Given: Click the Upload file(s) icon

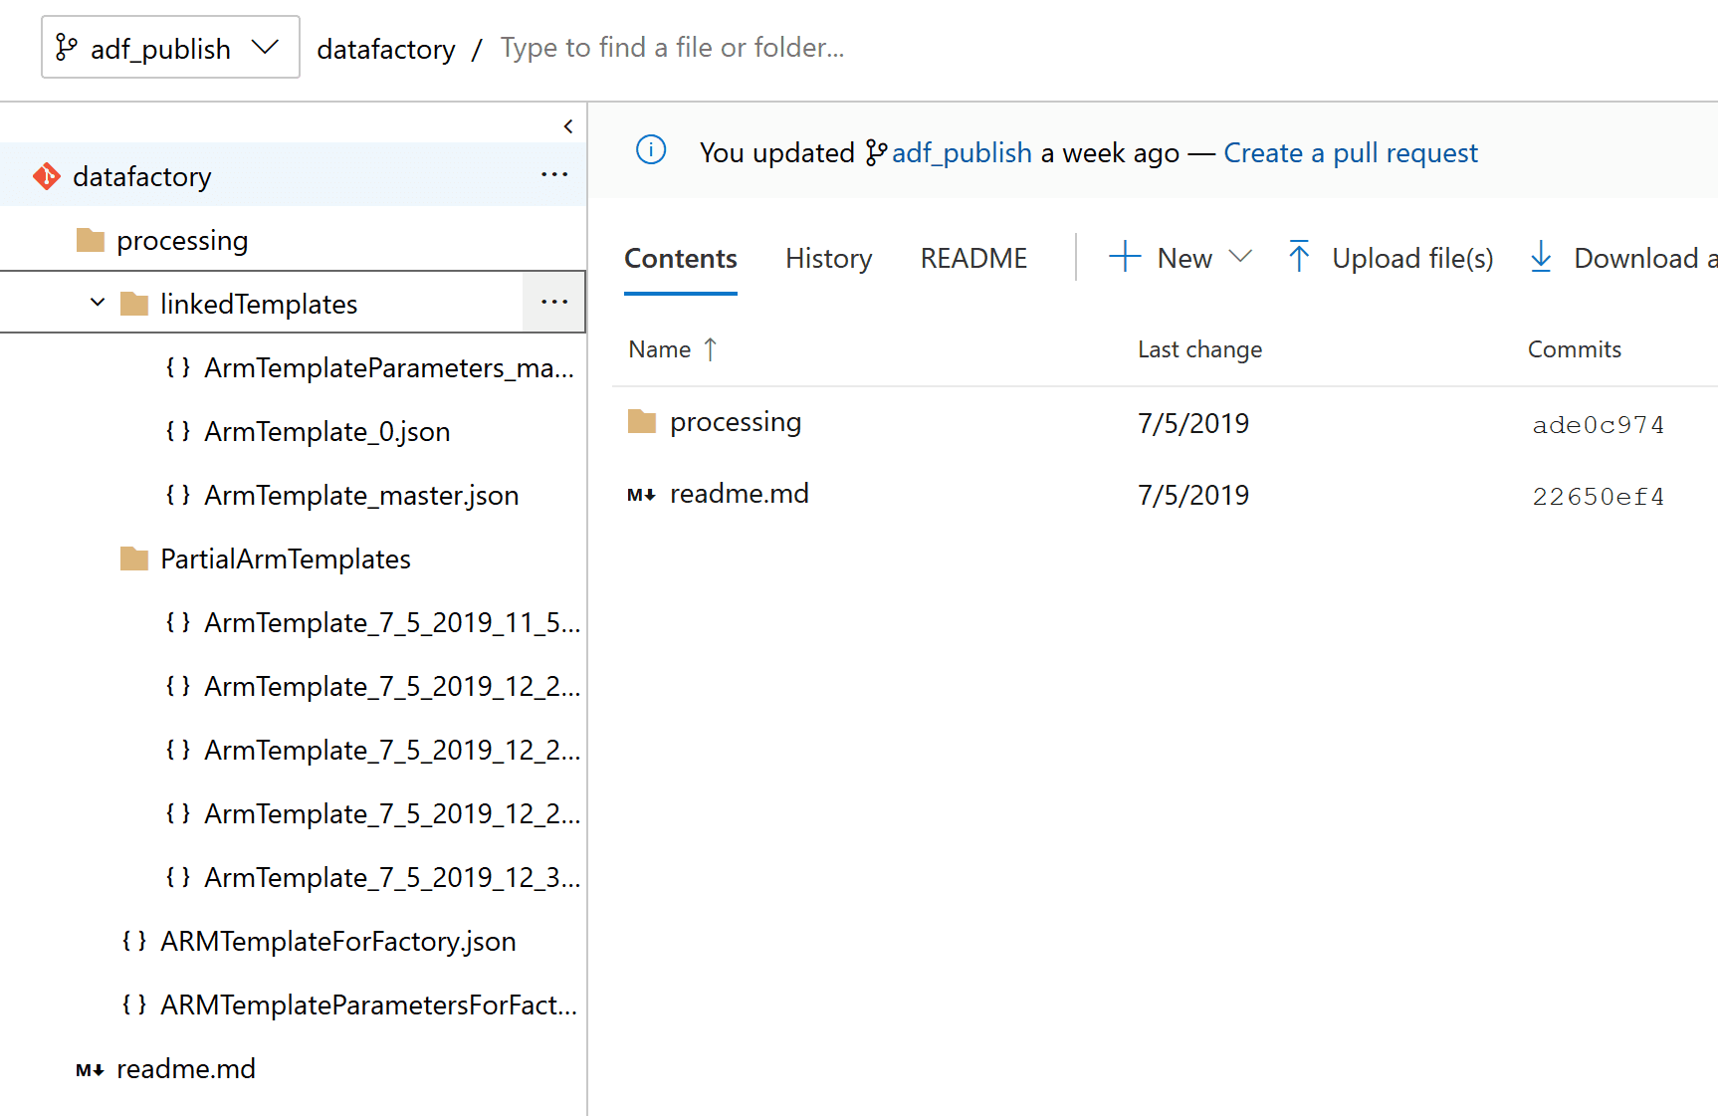Looking at the screenshot, I should [x=1299, y=257].
